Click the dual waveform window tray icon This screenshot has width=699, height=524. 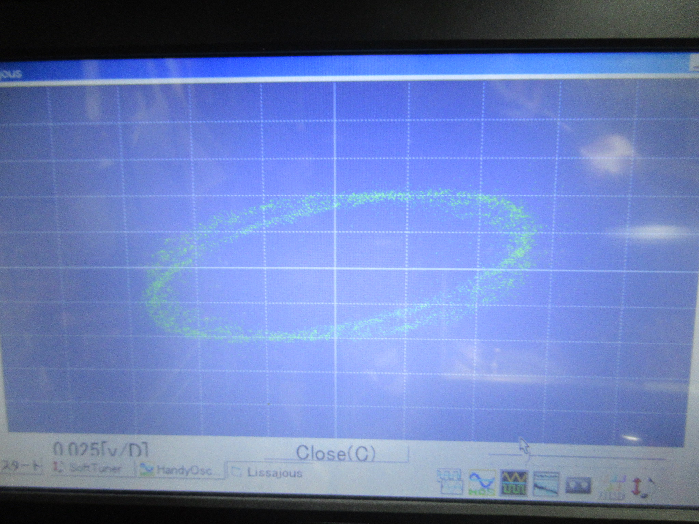click(x=450, y=481)
